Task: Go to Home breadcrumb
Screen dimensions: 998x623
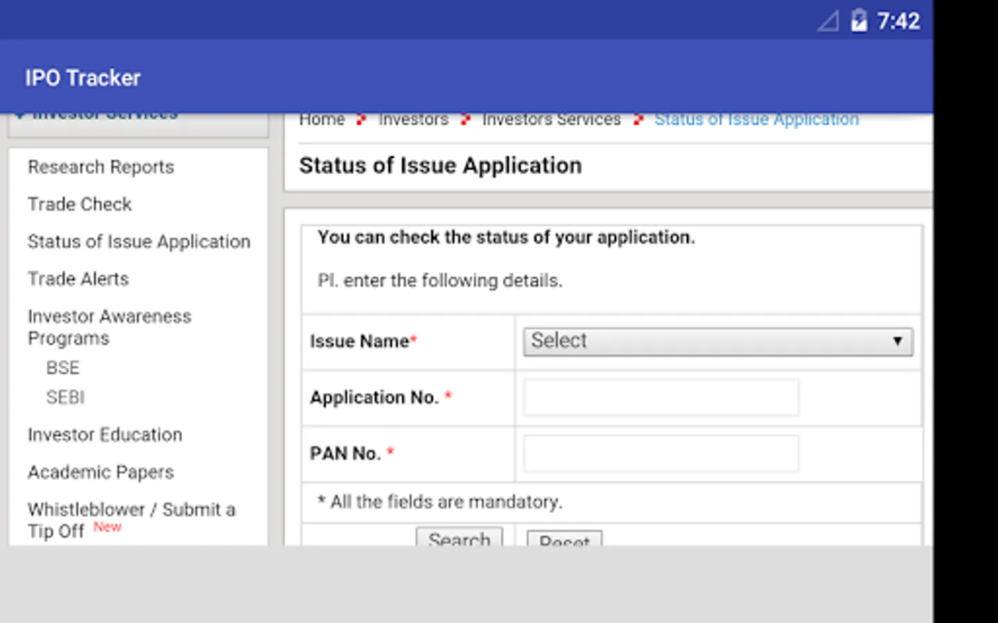Action: 322,120
